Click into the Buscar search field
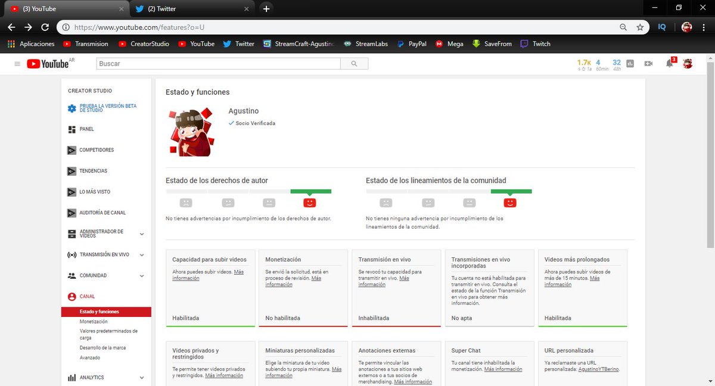The image size is (715, 386). point(218,64)
